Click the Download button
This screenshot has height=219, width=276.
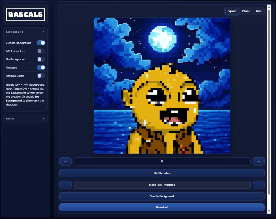coord(162,207)
